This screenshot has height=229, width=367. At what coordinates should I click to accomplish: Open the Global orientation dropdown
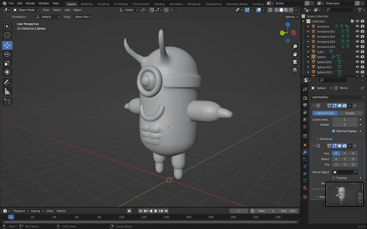tap(129, 10)
